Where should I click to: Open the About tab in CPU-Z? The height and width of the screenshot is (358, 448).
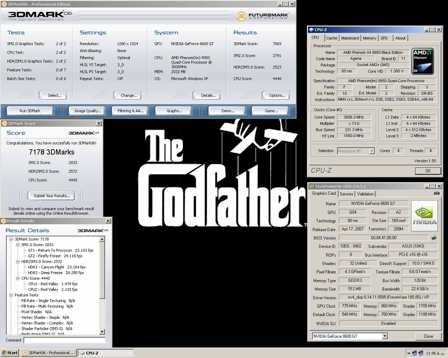(x=400, y=38)
